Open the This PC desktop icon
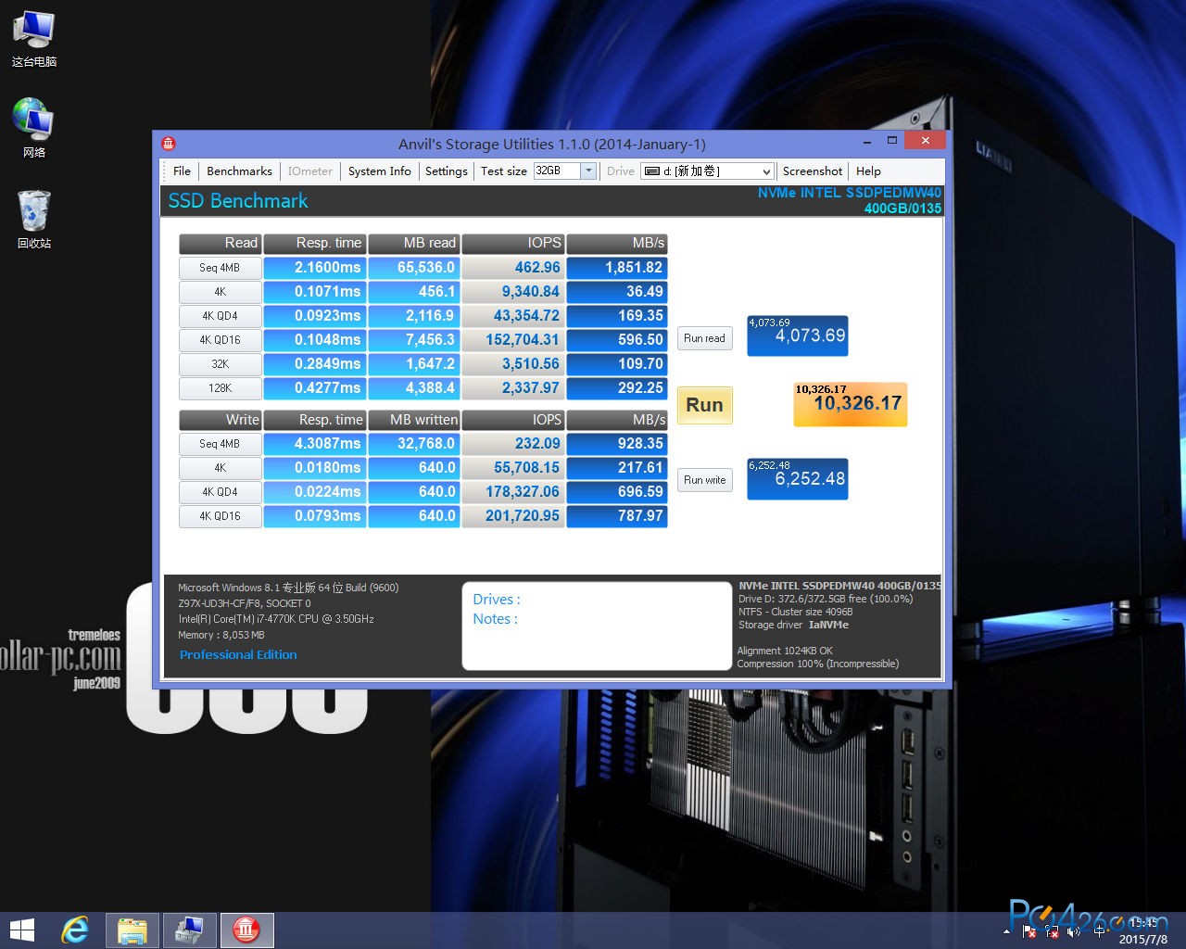1186x949 pixels. [x=33, y=40]
